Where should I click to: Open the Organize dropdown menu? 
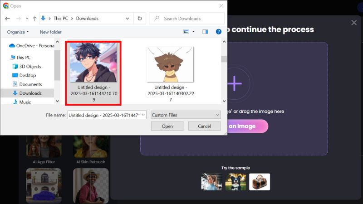pyautogui.click(x=18, y=32)
